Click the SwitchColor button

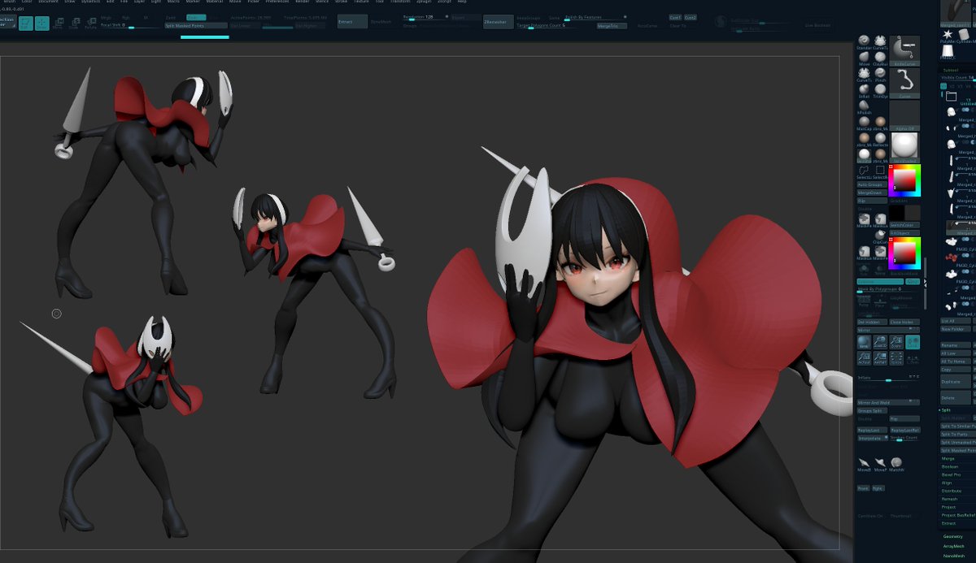click(905, 225)
